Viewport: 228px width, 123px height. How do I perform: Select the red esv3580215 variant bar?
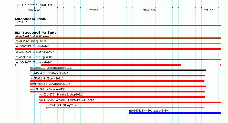point(118,49)
